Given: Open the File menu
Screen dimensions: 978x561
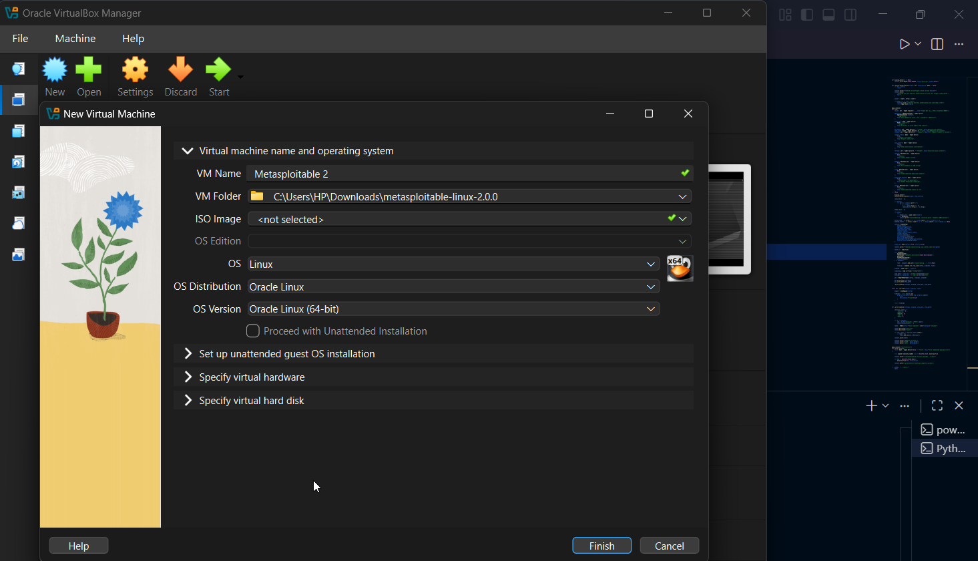Looking at the screenshot, I should coord(20,39).
